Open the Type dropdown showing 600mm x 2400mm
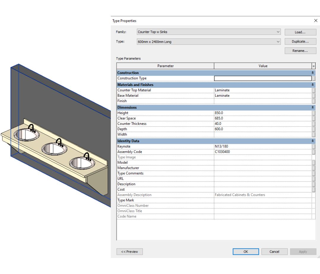This screenshot has height=274, width=320. 278,42
